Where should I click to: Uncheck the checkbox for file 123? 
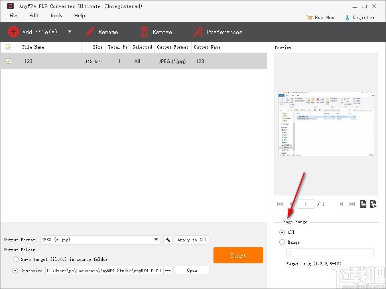click(x=8, y=61)
